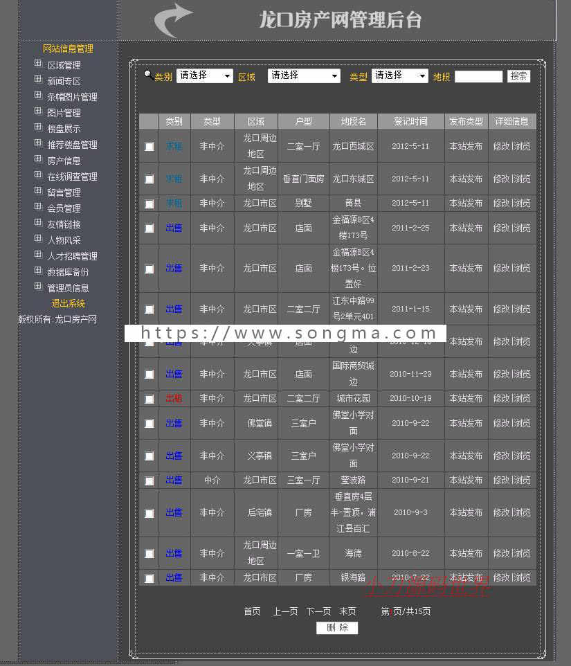Expand the 楼盘展示 plus icon
The image size is (571, 666).
38,127
